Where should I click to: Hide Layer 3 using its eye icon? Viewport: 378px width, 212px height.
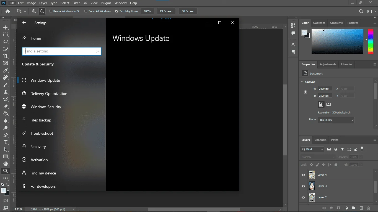(303, 186)
